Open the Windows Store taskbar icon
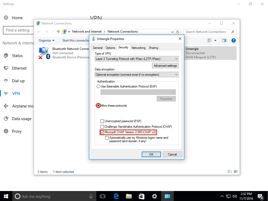The height and width of the screenshot is (201, 268). coord(141,196)
